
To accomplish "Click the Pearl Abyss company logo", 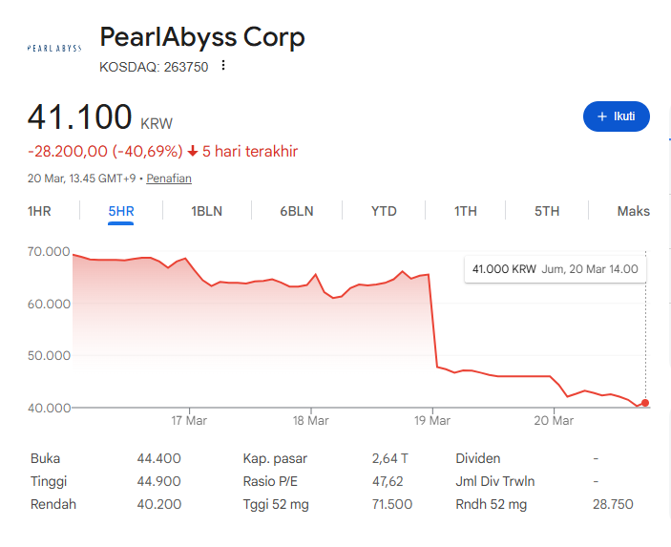I will (54, 47).
